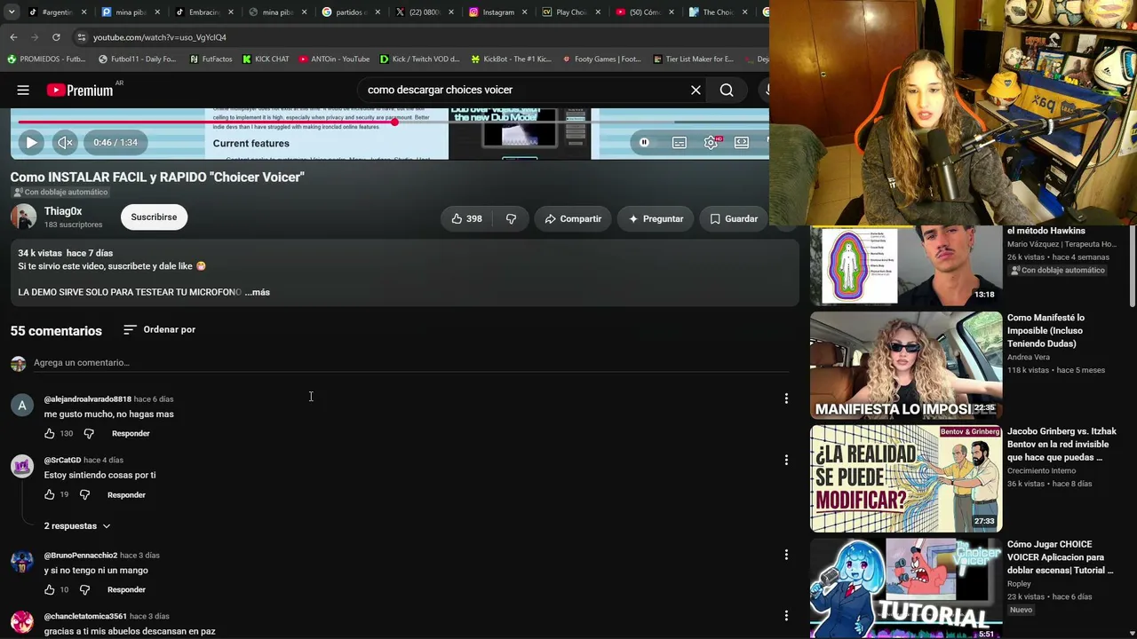Dislike the video using the thumbs down
Screen dimensions: 1137x639
(x=511, y=218)
